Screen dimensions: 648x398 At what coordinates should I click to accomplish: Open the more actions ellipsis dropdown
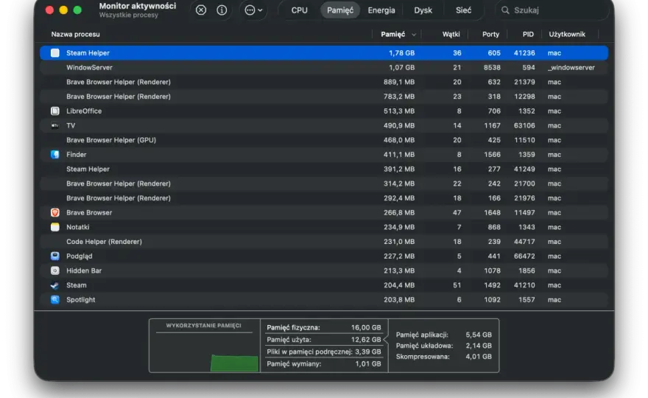253,10
